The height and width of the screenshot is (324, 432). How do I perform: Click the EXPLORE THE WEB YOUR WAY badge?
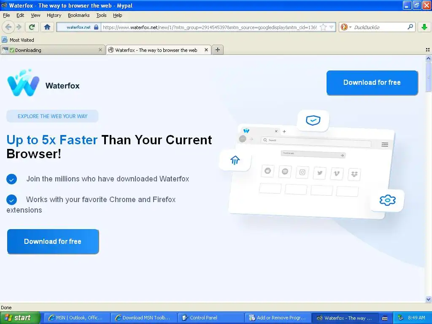click(52, 116)
